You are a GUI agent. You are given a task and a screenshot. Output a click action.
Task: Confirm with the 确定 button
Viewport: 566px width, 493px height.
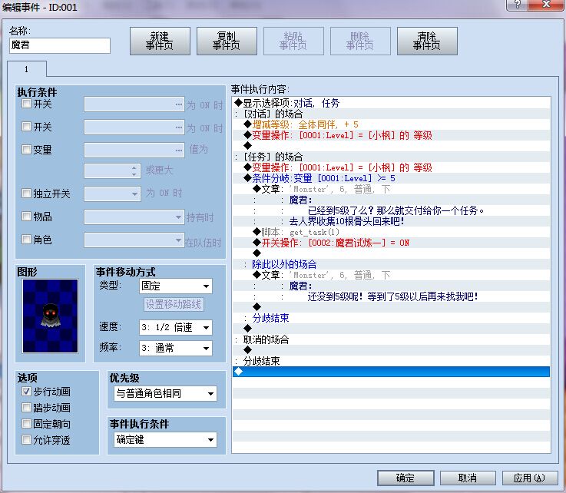(405, 478)
